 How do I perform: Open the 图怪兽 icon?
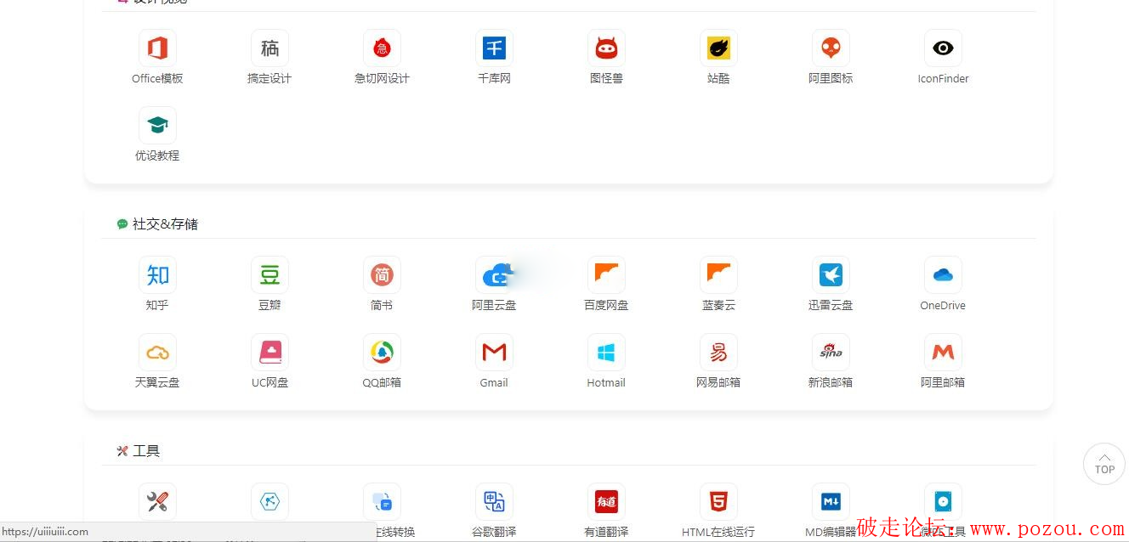[x=606, y=48]
